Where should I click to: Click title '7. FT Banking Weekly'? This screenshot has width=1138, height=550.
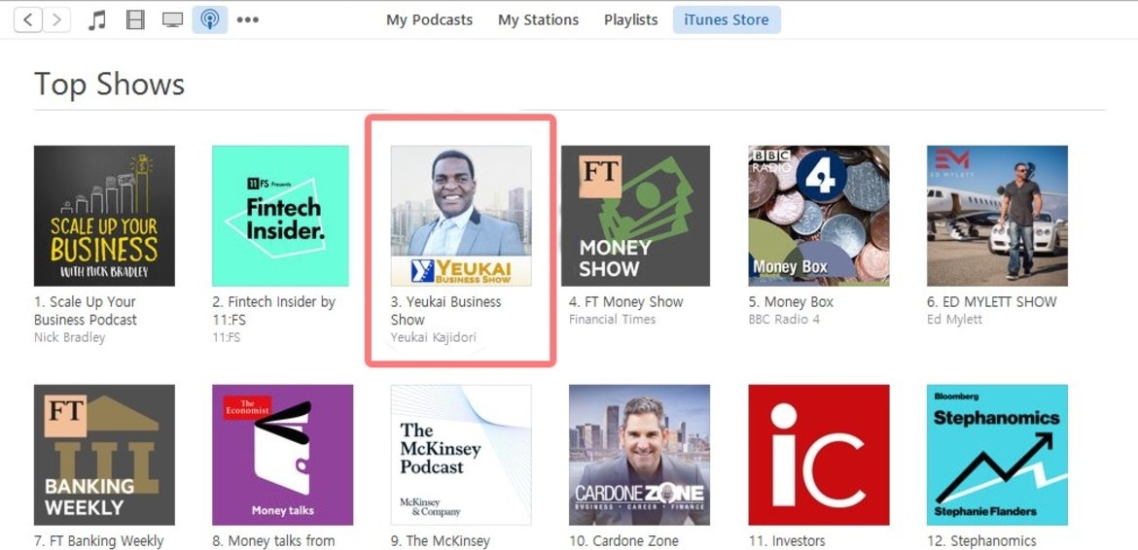tap(98, 541)
